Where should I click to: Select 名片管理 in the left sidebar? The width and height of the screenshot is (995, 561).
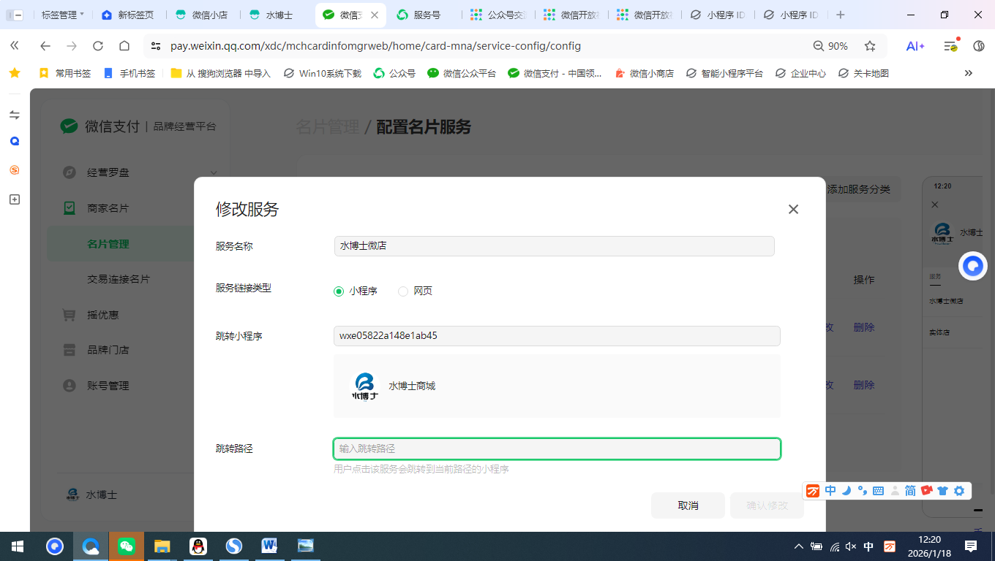coord(108,244)
